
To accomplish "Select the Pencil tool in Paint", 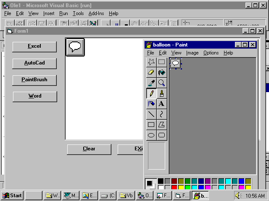I will click(151, 93).
